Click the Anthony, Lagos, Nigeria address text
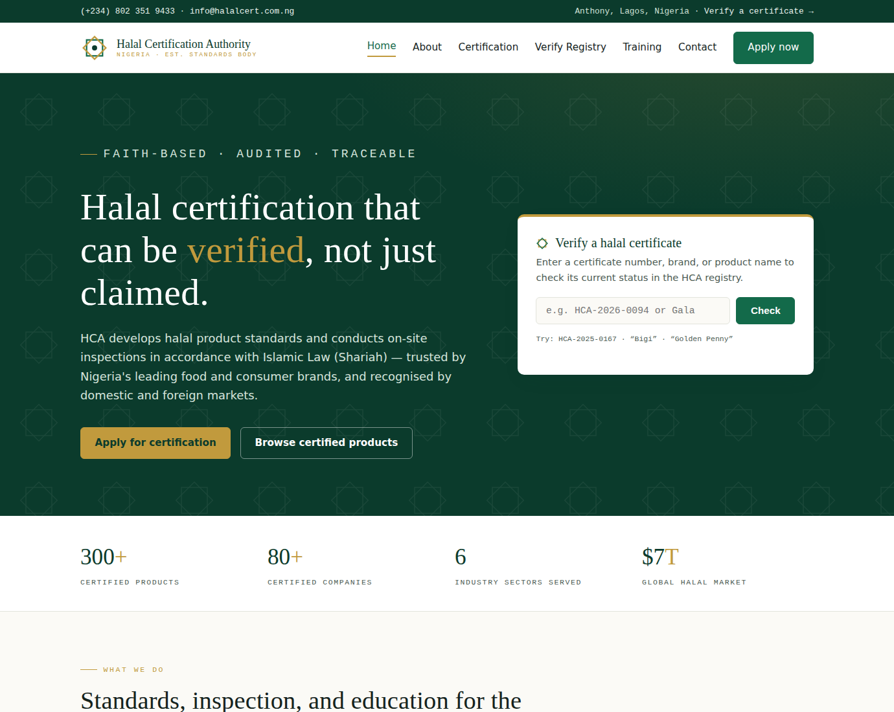The width and height of the screenshot is (894, 712). pyautogui.click(x=632, y=11)
